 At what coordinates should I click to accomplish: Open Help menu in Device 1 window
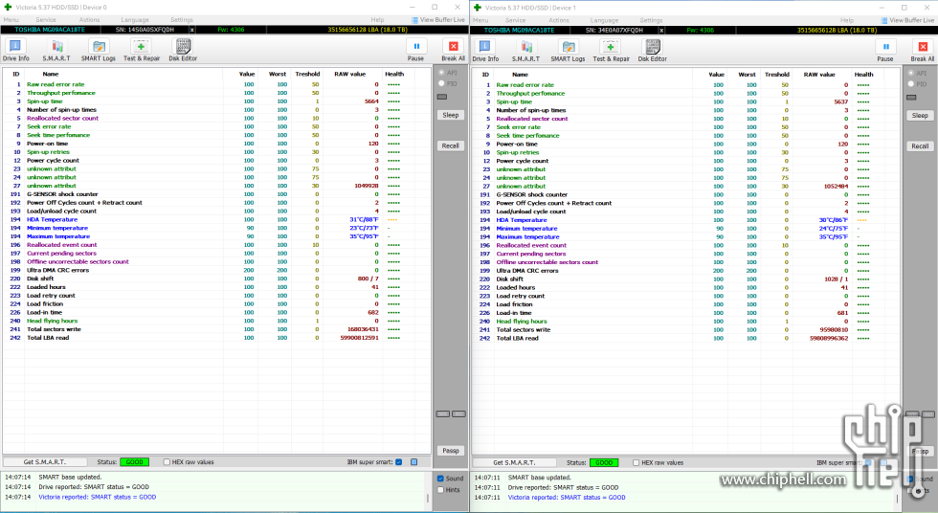846,20
